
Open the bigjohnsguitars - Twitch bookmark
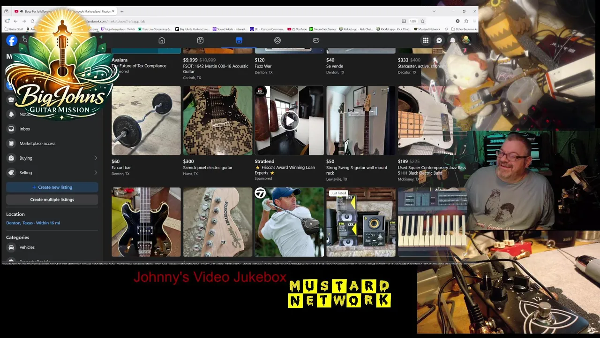118,29
